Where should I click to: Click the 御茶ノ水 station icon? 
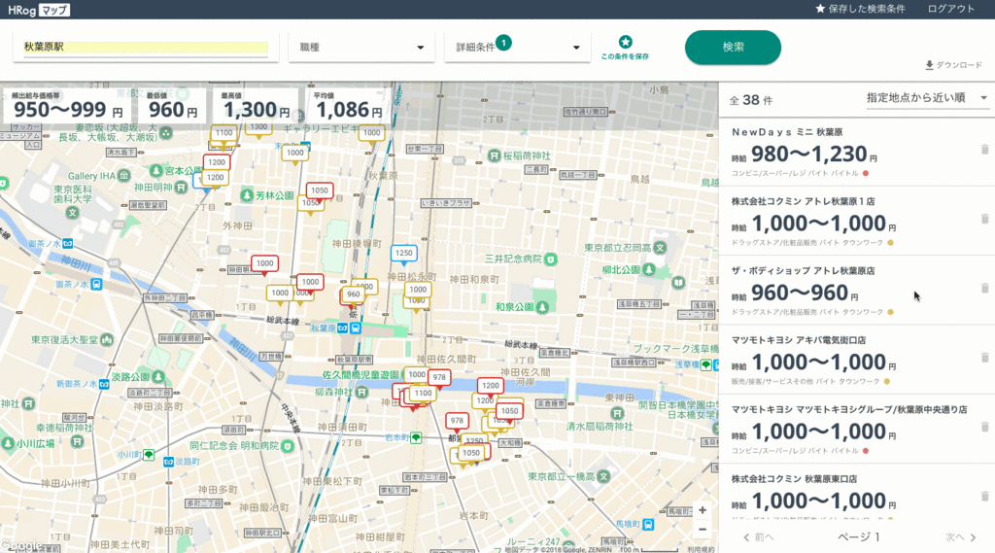(x=67, y=244)
